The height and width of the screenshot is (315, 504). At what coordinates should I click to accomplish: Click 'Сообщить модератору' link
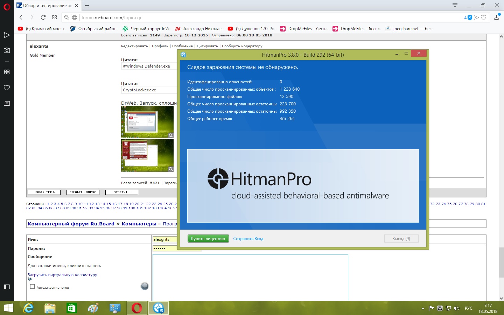(x=242, y=46)
